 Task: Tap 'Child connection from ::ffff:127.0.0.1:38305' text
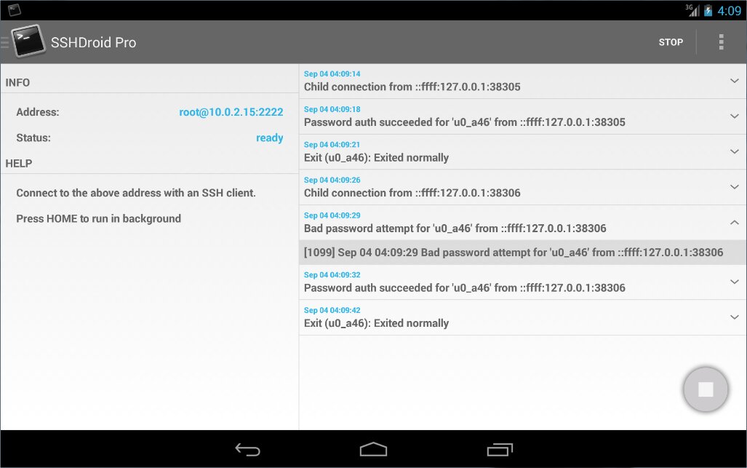pyautogui.click(x=412, y=87)
